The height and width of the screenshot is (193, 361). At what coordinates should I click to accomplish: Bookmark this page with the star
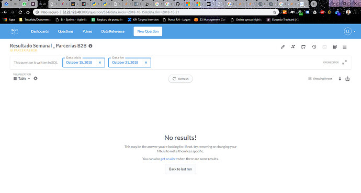275,12
